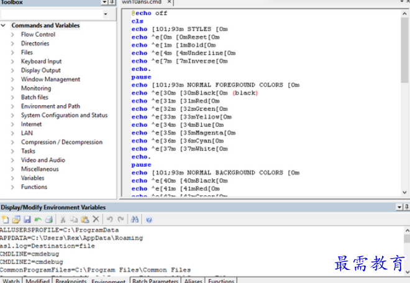Image resolution: width=410 pixels, height=283 pixels.
Task: Select LAN in the Toolbox tree
Action: pyautogui.click(x=27, y=133)
